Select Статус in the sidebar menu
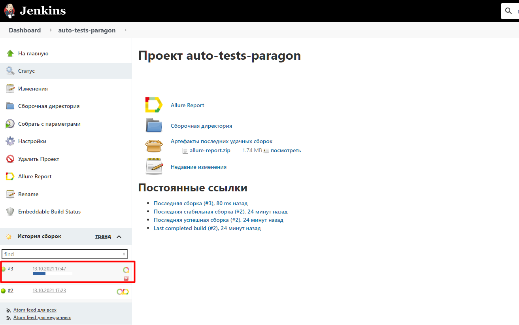 [66, 71]
